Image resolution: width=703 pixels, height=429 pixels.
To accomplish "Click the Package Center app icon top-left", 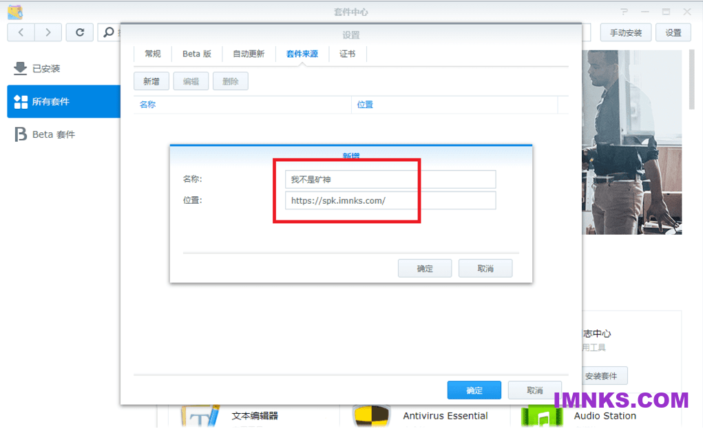I will point(14,11).
